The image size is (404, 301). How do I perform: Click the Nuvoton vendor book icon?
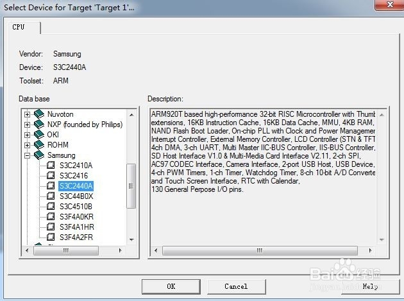(x=39, y=114)
